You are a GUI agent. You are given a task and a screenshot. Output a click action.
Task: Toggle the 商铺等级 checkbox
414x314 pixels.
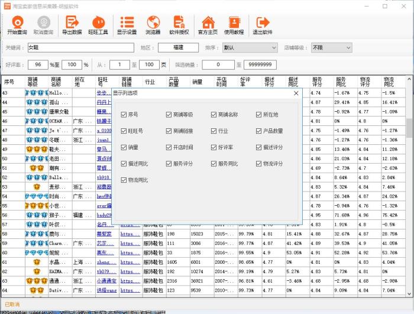click(169, 115)
